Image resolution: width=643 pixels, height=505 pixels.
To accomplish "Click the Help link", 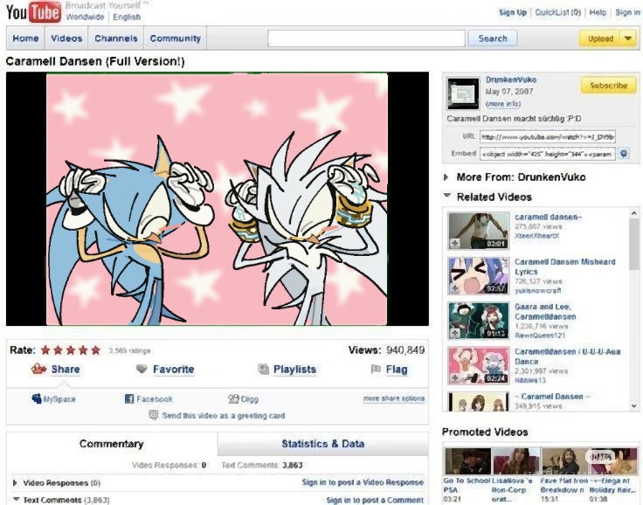I will tap(598, 12).
